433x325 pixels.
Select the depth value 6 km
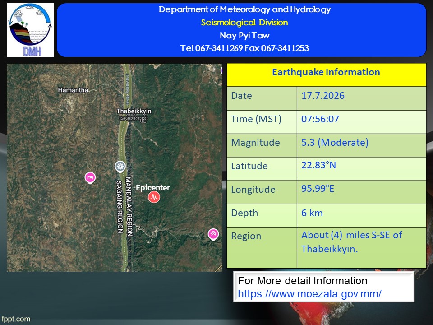coord(312,213)
